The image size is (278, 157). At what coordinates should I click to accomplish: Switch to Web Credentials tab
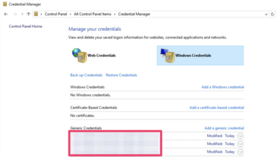[x=101, y=55]
